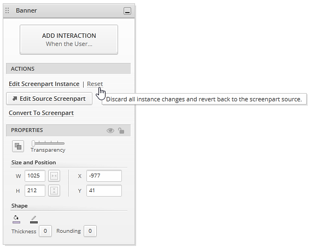Grab the Banner panel drag handle

click(x=7, y=10)
